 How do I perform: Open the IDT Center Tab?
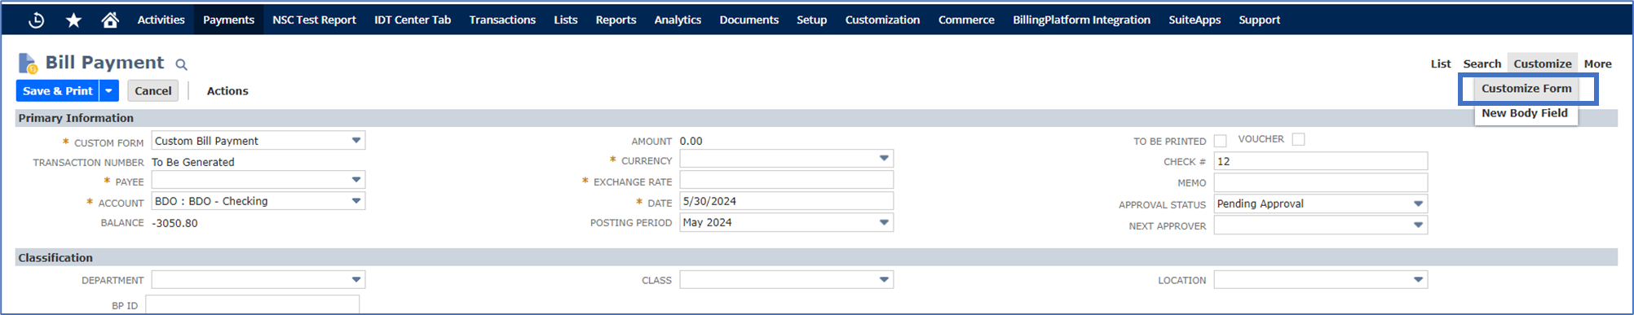413,20
